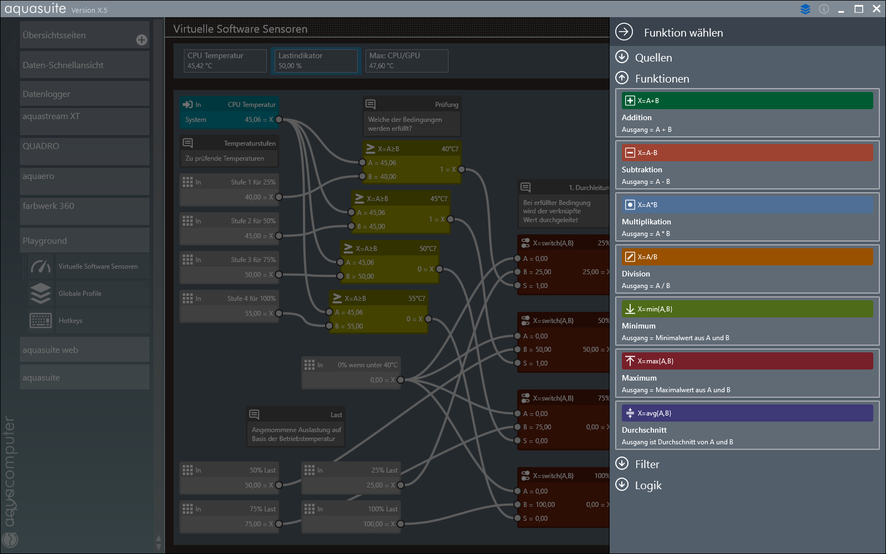Click the grid icon on 0% wenn unter 40°C node
Viewport: 886px width, 554px height.
(310, 365)
